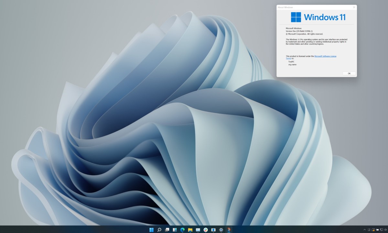Select the active rightmost taskbar app icon

click(x=229, y=230)
